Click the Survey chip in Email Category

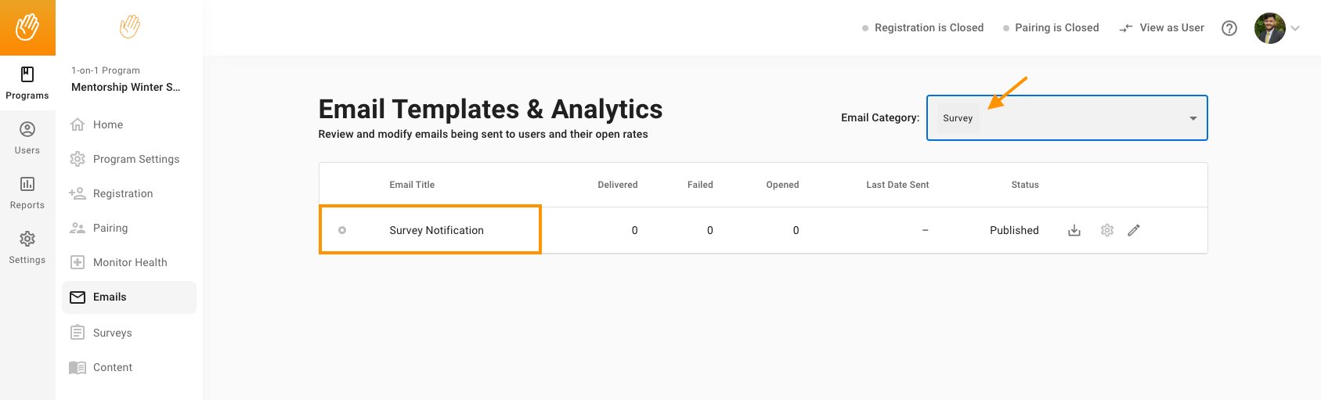click(x=958, y=118)
